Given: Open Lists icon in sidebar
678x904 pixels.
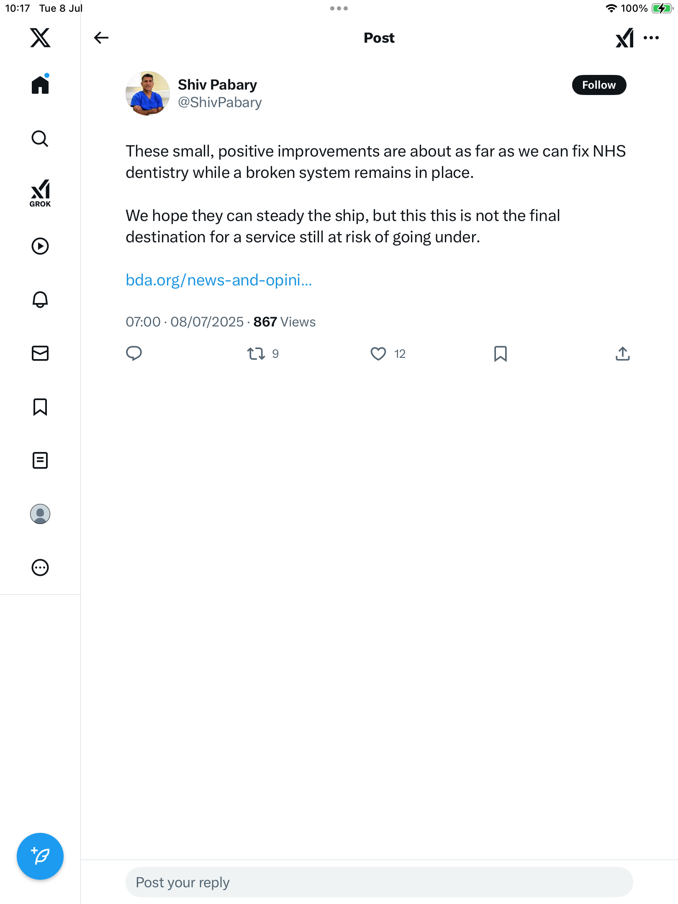Looking at the screenshot, I should pos(40,460).
